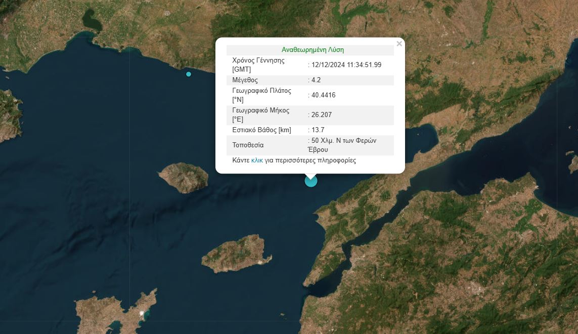Viewport: 578px width, 334px height.
Task: Click the latitude value 40.4416
Action: [324, 95]
